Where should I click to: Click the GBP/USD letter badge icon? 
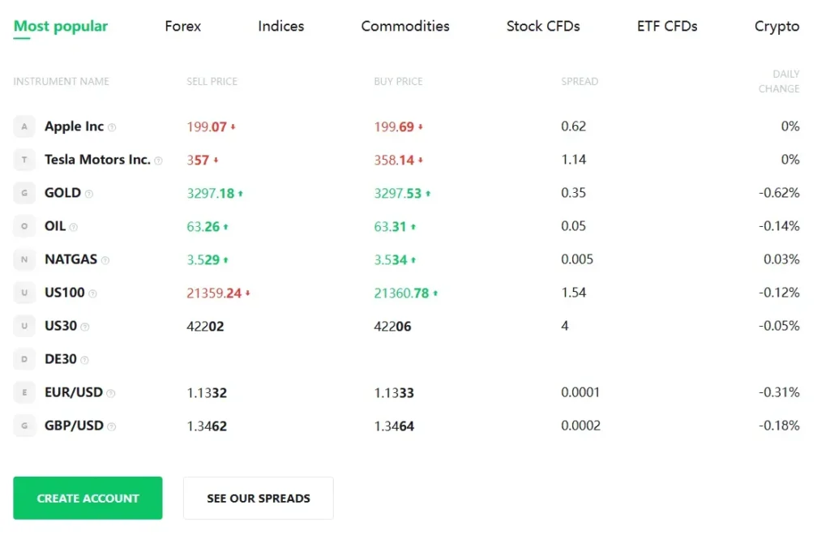[x=24, y=426]
